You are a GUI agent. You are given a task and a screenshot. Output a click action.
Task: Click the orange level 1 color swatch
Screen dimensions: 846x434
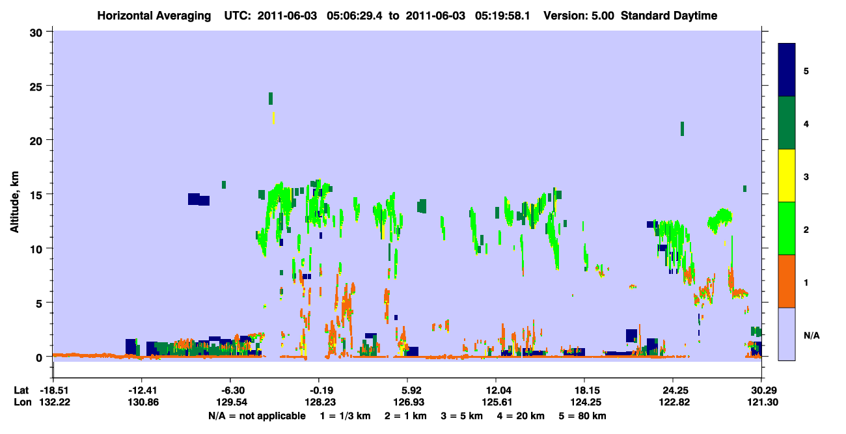787,281
